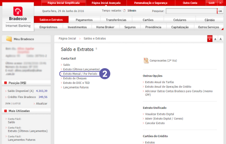Viewport: 226px width, 144px height.
Task: Open Extrato de Cheques
Action: click(75, 78)
